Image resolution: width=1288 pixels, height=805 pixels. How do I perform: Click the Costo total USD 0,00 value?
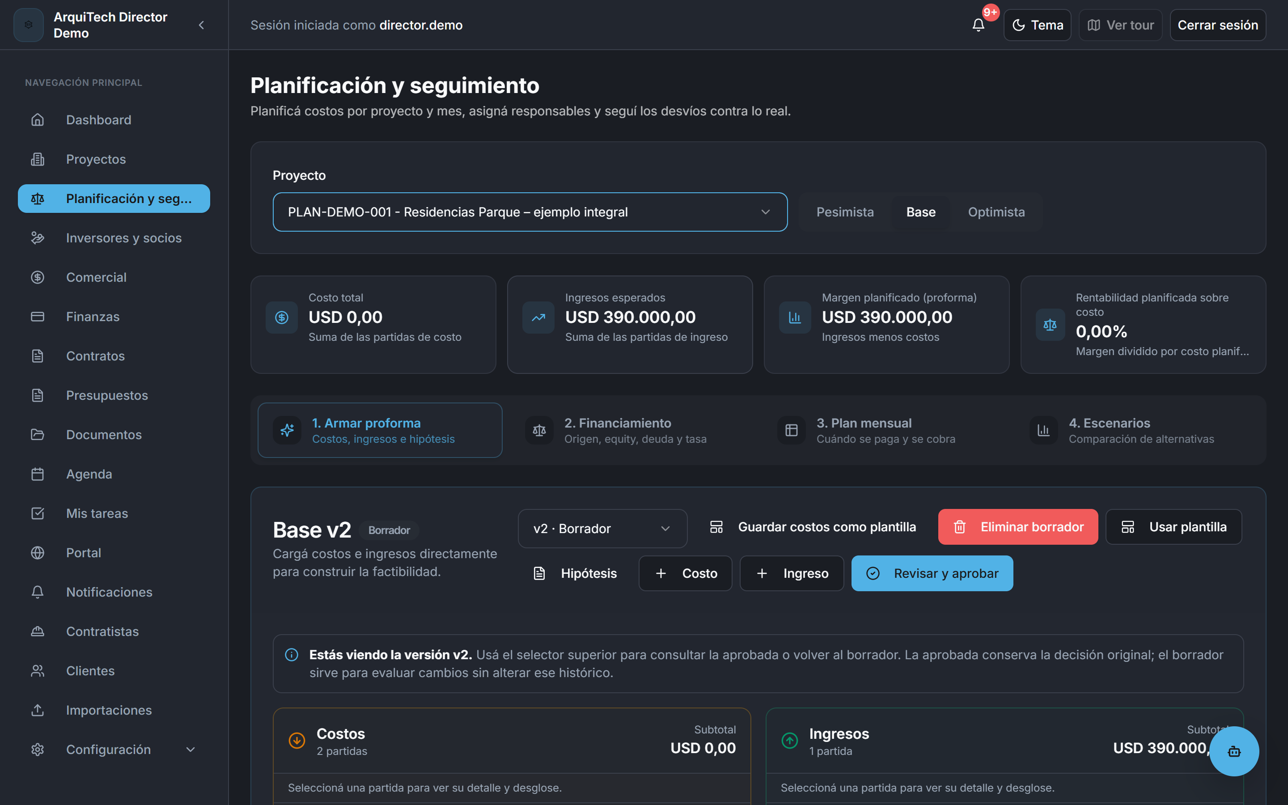345,318
